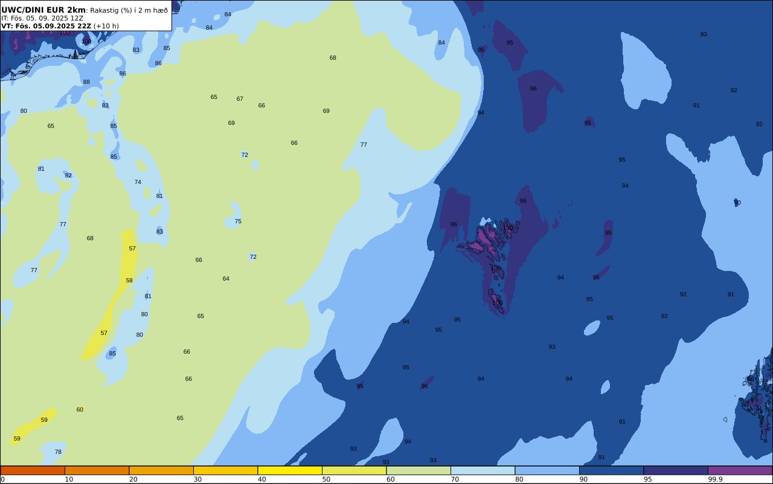This screenshot has width=773, height=484.
Task: Click the purple legend swatch above 99.9
Action: coord(740,470)
